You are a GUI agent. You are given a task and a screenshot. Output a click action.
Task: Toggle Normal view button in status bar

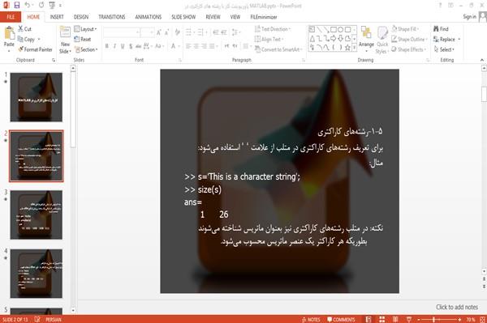[x=368, y=319]
